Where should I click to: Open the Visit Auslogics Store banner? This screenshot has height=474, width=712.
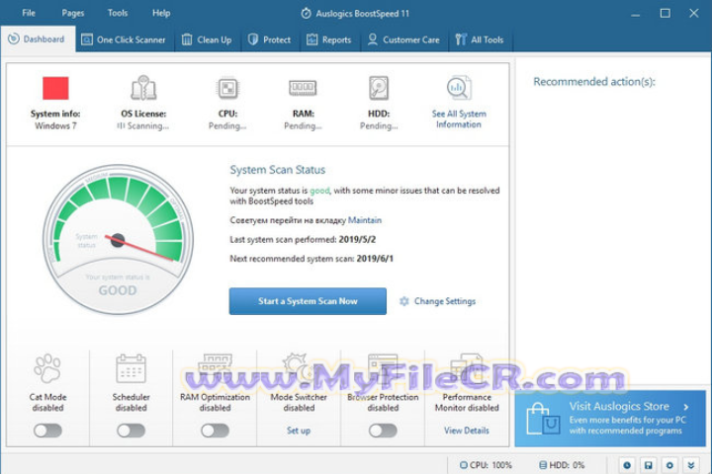pyautogui.click(x=610, y=419)
